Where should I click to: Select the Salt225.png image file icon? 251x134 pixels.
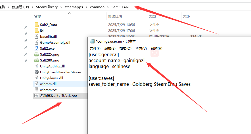pyautogui.click(x=36, y=54)
